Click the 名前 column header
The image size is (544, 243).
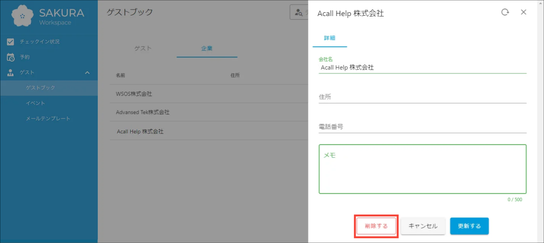click(x=120, y=76)
